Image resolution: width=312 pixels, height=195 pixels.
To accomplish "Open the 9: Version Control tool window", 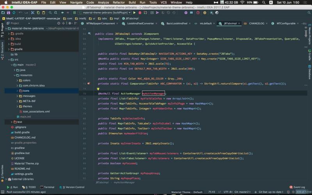I will (x=72, y=187).
